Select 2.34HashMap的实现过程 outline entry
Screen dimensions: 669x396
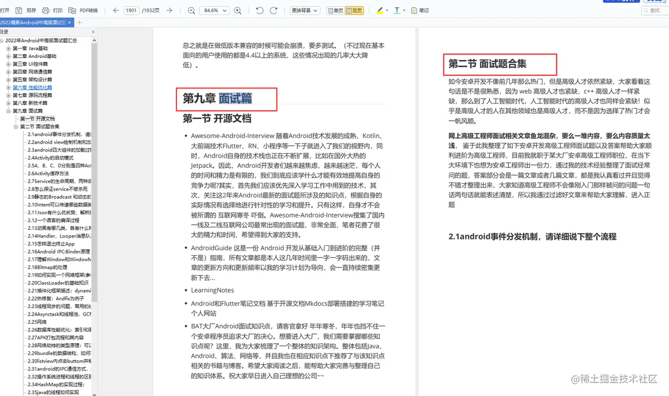tap(56, 384)
